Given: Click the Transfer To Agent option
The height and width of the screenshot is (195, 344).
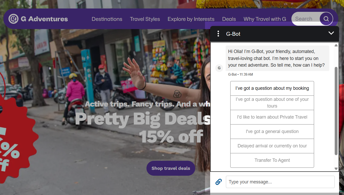Looking at the screenshot, I should click(272, 160).
